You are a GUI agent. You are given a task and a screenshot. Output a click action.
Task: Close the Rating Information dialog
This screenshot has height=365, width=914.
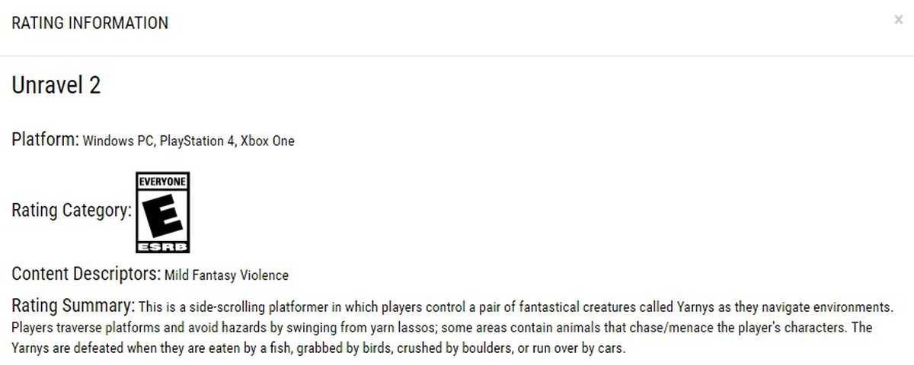(898, 21)
